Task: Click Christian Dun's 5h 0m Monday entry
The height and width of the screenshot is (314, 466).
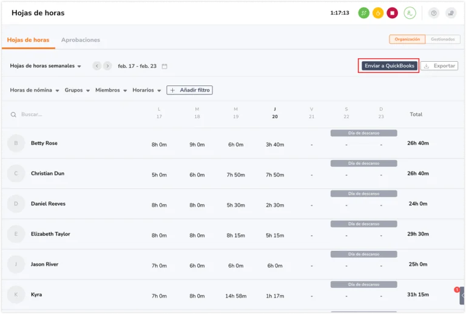Action: (x=160, y=175)
